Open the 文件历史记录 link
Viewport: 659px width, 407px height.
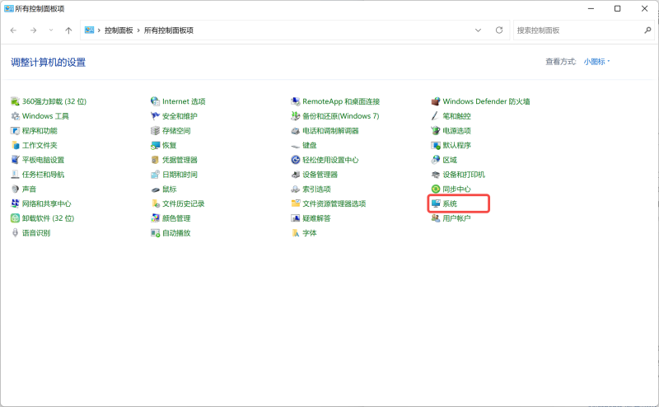click(183, 203)
